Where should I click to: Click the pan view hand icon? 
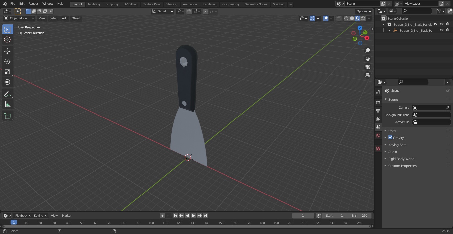tap(367, 59)
